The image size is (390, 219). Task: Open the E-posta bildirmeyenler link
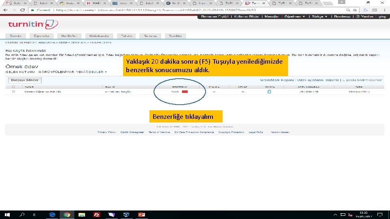362,80
